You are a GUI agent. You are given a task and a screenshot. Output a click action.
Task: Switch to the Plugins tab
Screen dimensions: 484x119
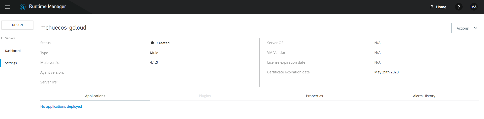pos(205,96)
